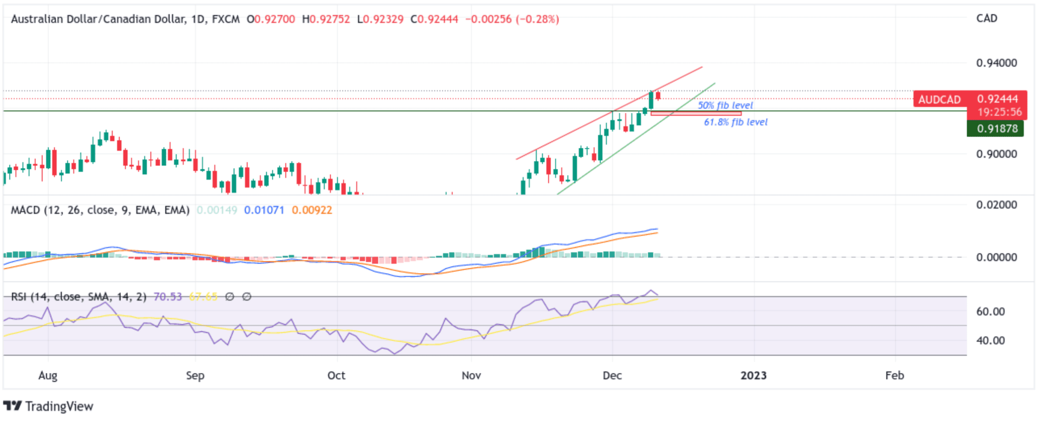This screenshot has width=1038, height=427.
Task: Click the 0.00000 MACD axis label
Action: click(997, 257)
